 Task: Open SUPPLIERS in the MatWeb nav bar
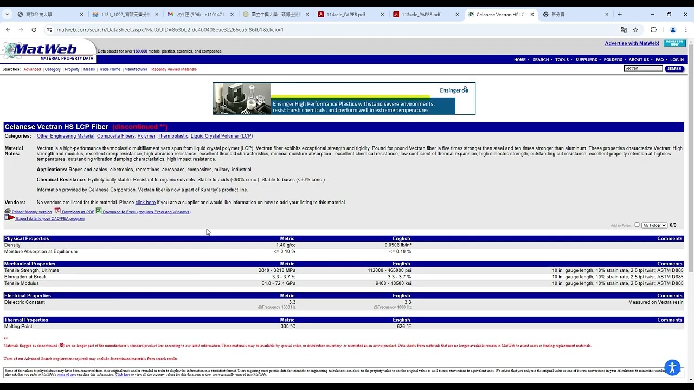point(586,60)
